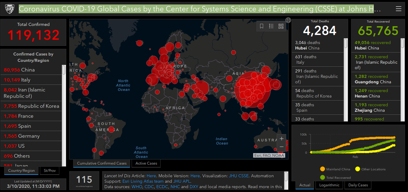Click the 35 deaths Spain entry

pyautogui.click(x=318, y=107)
